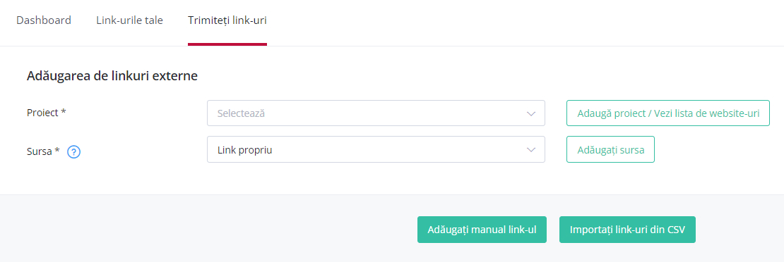Screen dimensions: 784x262
Task: Click the red underline of the active tab
Action: coord(227,44)
